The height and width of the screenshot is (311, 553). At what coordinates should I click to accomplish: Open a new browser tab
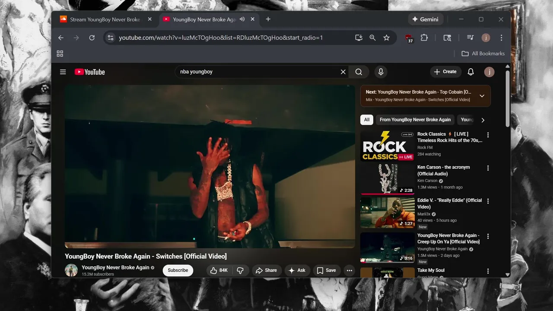pyautogui.click(x=268, y=19)
